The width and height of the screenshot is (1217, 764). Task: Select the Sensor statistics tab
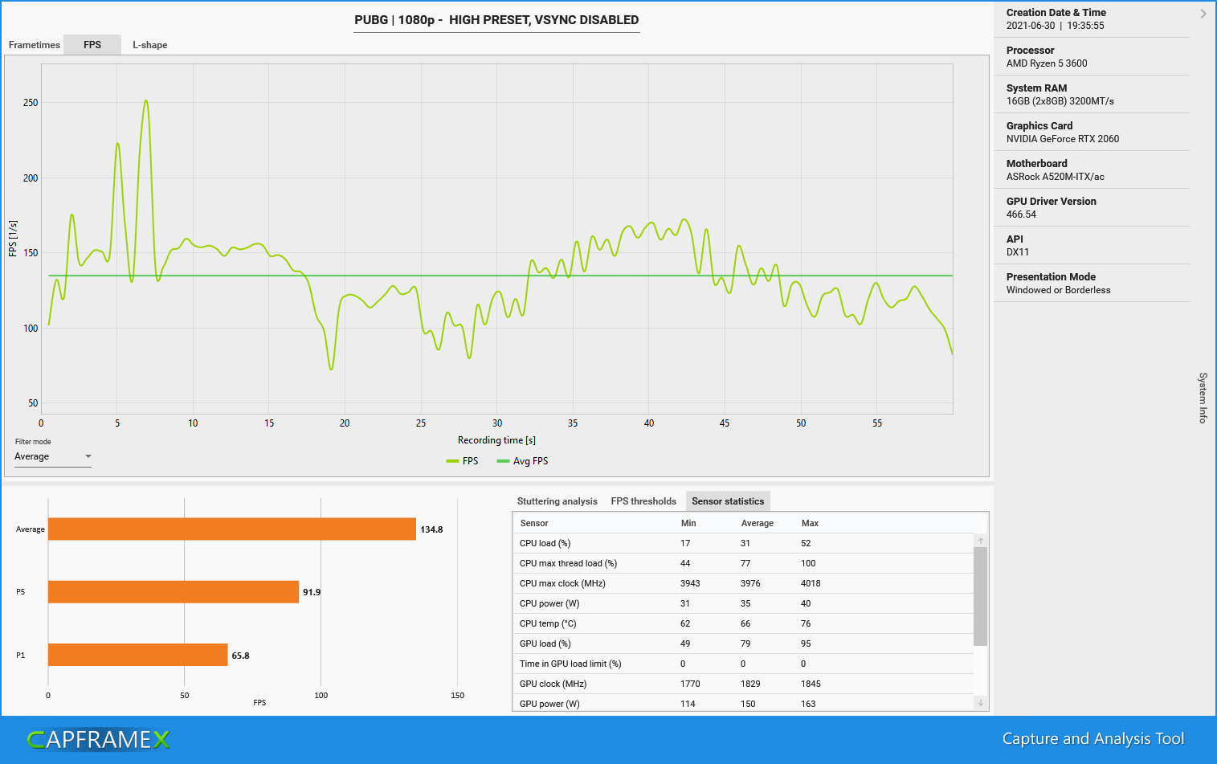tap(728, 501)
